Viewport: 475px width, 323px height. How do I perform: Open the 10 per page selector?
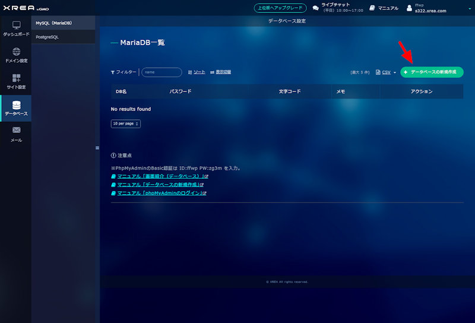click(x=125, y=123)
